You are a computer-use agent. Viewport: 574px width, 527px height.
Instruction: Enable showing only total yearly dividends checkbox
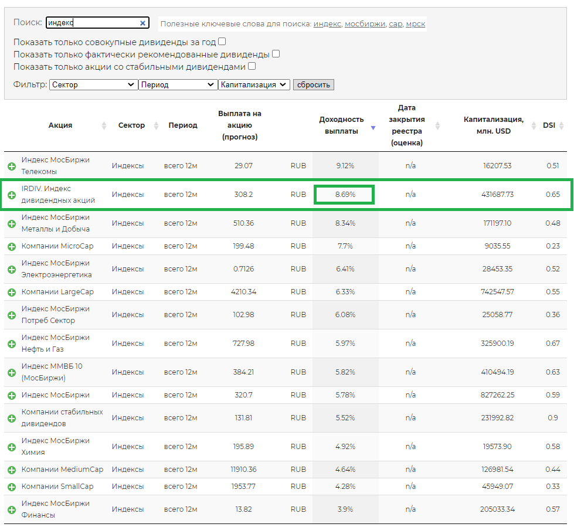pos(222,42)
